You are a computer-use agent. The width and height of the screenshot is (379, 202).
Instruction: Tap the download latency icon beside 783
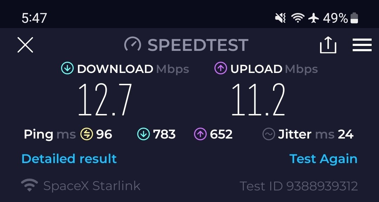click(144, 134)
